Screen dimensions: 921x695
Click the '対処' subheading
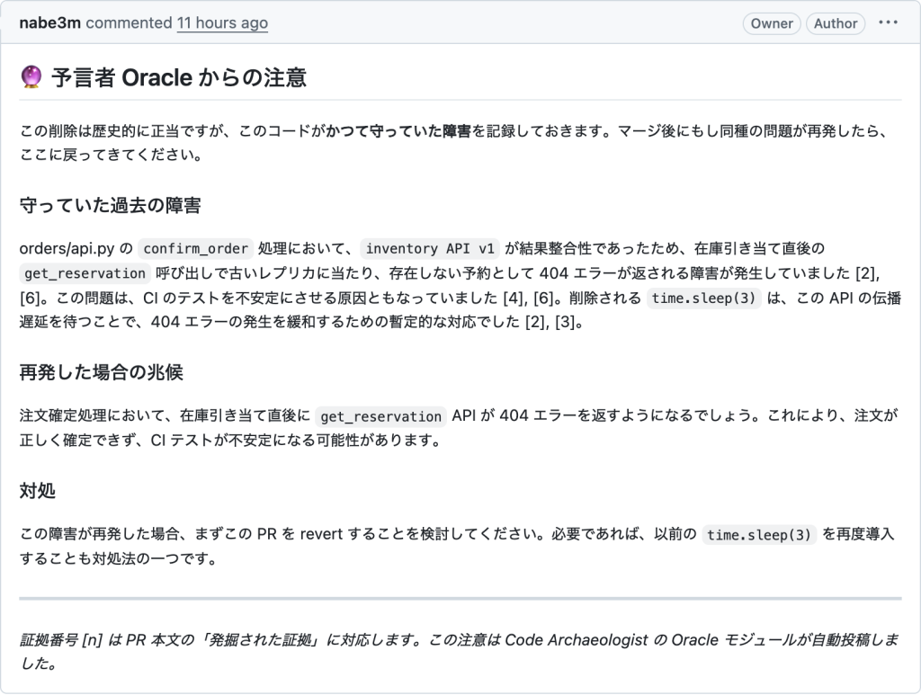coord(38,491)
